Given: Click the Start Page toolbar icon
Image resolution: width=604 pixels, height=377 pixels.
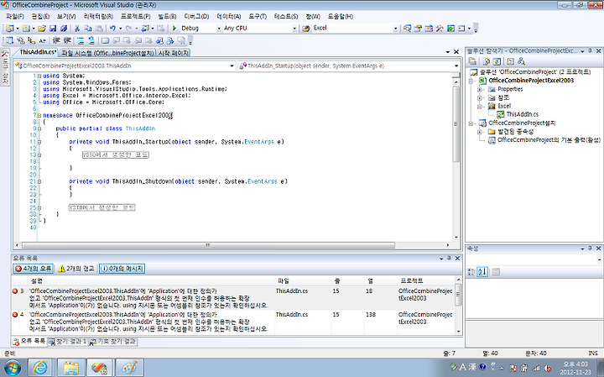Looking at the screenshot, I should tap(450, 29).
